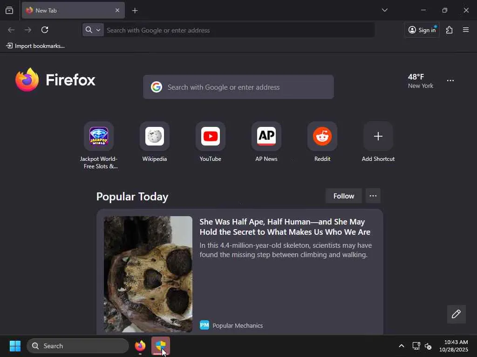Click the Popular Mechanics source label
477x357 pixels.
click(x=238, y=325)
